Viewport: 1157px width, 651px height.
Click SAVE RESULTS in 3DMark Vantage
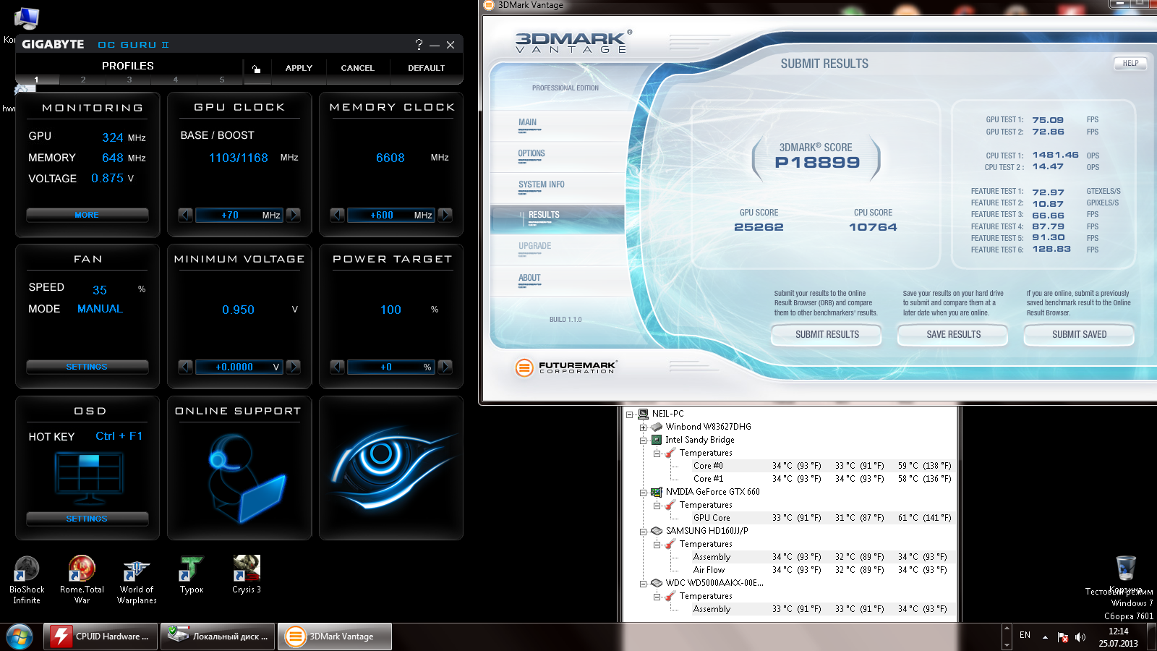pyautogui.click(x=953, y=335)
